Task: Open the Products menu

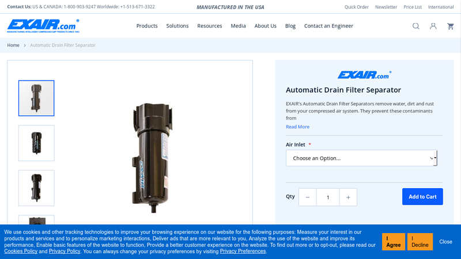Action: pyautogui.click(x=147, y=26)
